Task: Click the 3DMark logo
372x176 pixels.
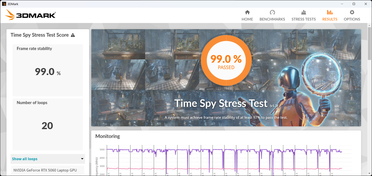Action: pos(30,15)
